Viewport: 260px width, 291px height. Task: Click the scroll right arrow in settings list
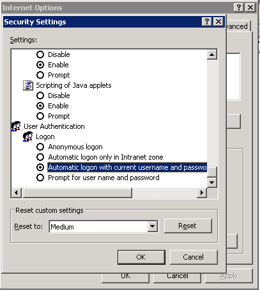(201, 193)
